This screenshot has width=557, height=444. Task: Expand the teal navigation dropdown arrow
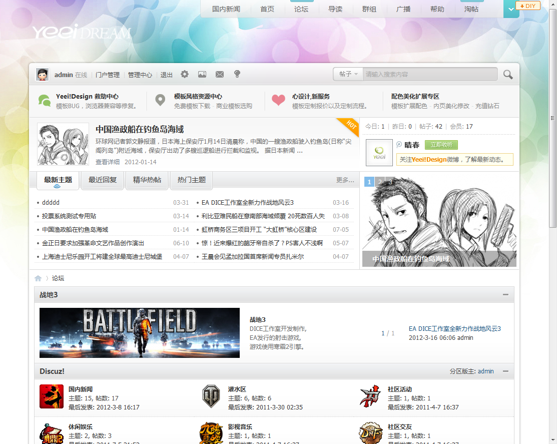click(x=511, y=9)
